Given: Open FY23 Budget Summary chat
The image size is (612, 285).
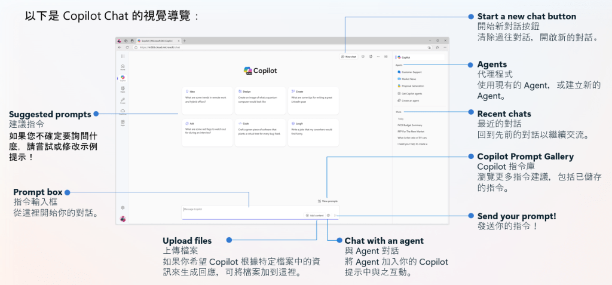Looking at the screenshot, I should tap(409, 125).
